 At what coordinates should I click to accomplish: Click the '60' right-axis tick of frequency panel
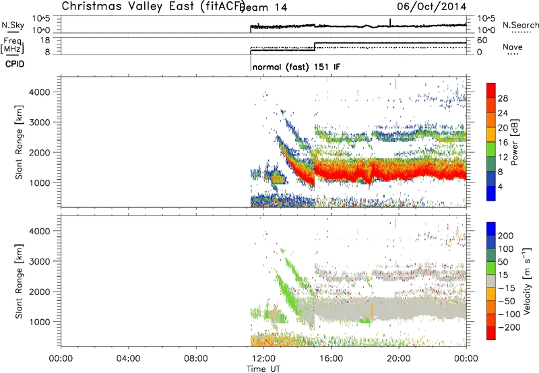click(x=482, y=40)
